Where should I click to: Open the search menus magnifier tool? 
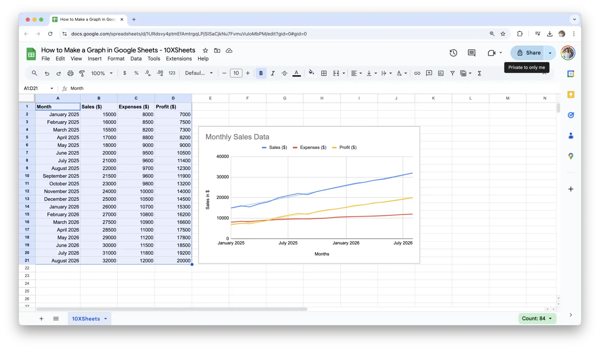click(x=34, y=73)
